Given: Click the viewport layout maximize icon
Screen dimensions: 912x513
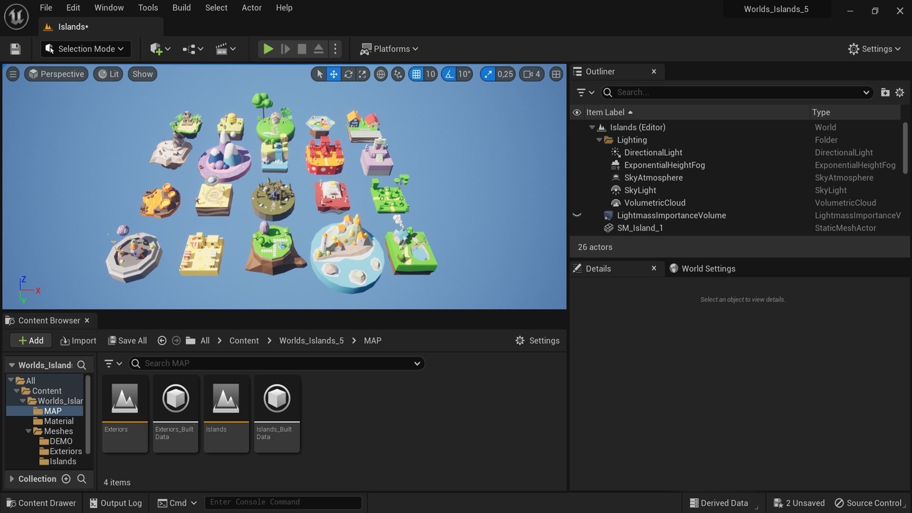Looking at the screenshot, I should pyautogui.click(x=556, y=74).
